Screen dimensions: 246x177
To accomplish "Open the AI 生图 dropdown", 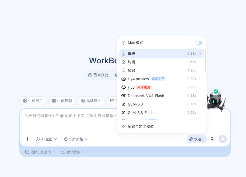I will click(x=47, y=139).
